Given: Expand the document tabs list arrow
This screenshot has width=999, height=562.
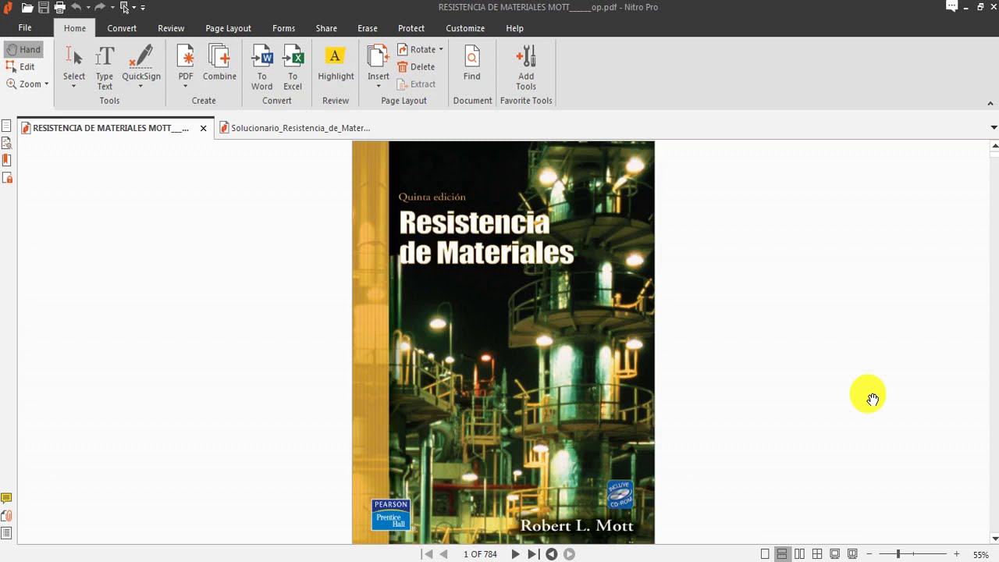Looking at the screenshot, I should 993,127.
